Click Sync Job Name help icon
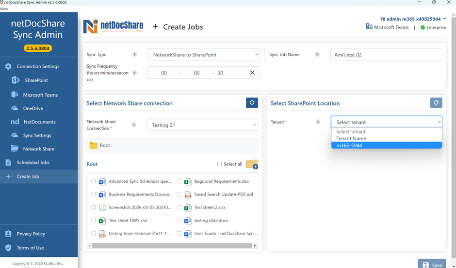The image size is (456, 268). pos(317,55)
